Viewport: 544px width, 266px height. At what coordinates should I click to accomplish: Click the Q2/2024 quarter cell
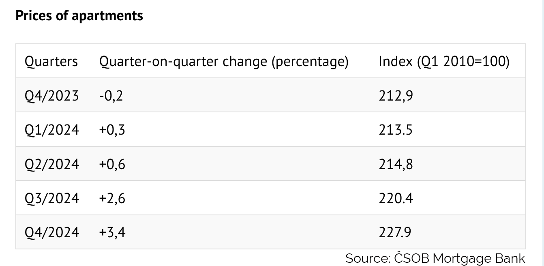52,164
